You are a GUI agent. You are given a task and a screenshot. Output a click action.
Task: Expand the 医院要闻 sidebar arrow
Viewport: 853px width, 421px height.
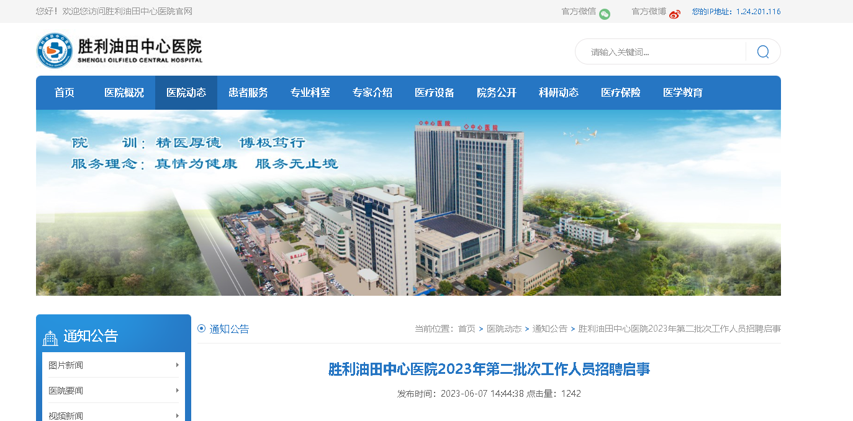[178, 390]
